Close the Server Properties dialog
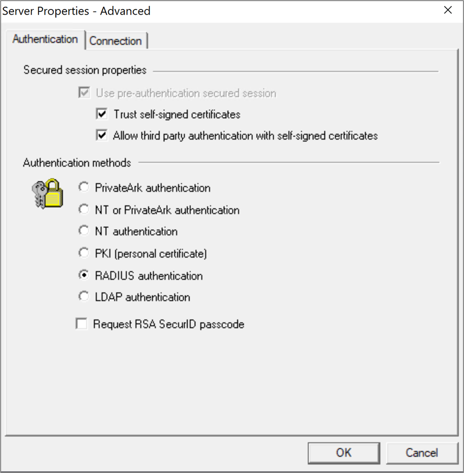 [x=447, y=10]
